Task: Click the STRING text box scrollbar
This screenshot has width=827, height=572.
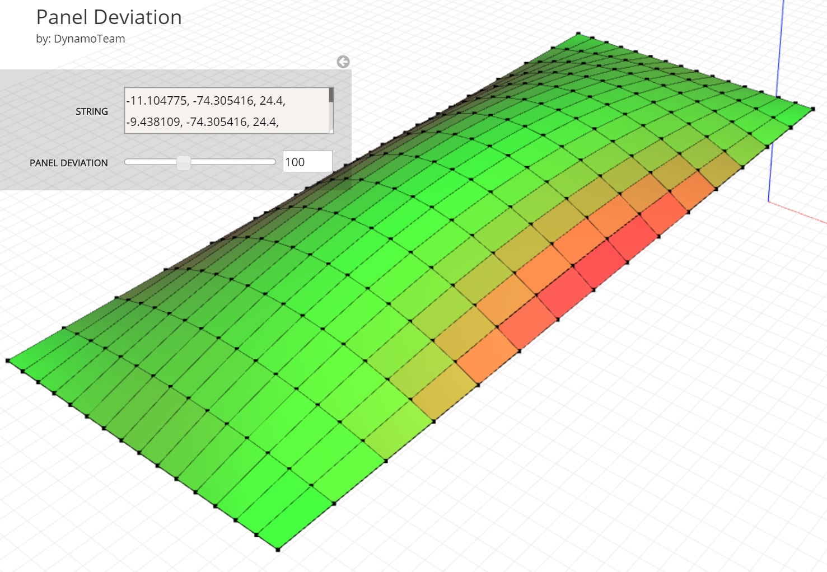Action: coord(331,95)
